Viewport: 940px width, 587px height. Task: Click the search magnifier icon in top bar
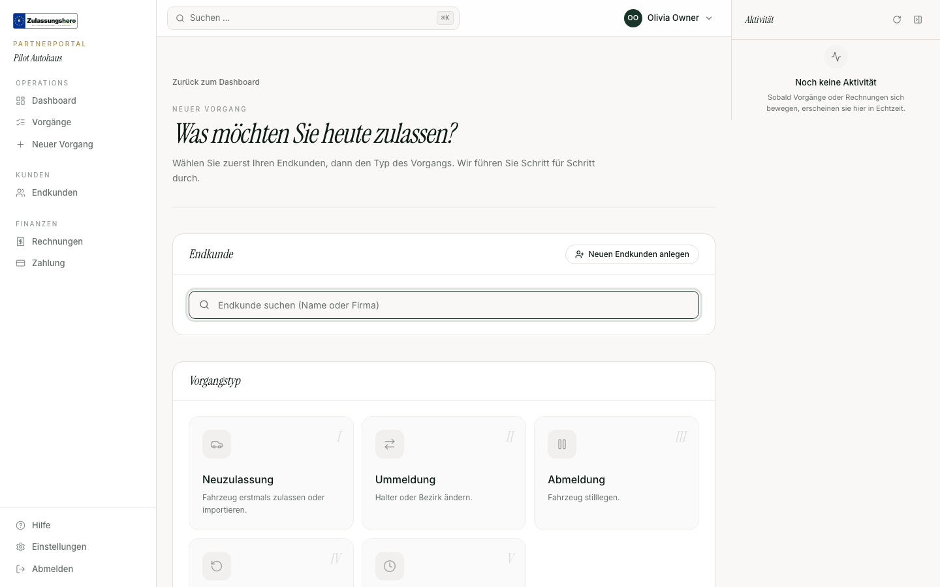click(x=180, y=18)
